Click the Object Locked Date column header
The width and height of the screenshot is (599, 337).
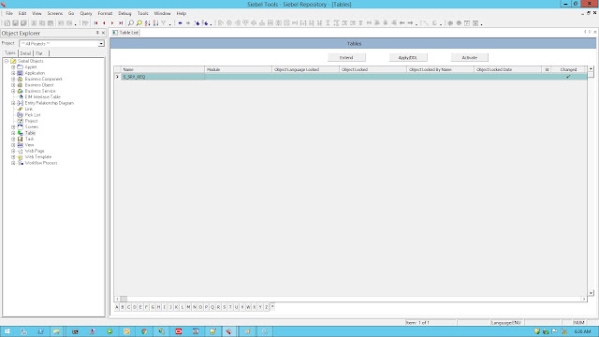[507, 69]
